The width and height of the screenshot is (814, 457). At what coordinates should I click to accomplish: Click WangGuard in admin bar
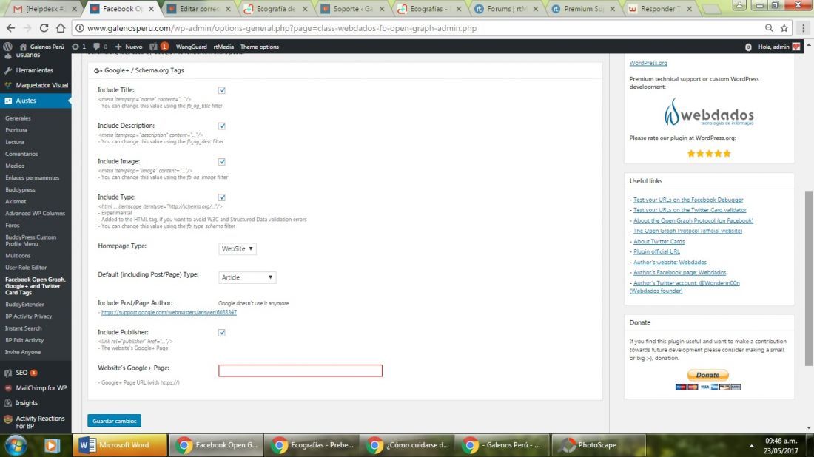[x=191, y=47]
